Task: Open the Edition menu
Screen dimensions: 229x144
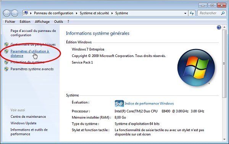Action: (x=25, y=22)
